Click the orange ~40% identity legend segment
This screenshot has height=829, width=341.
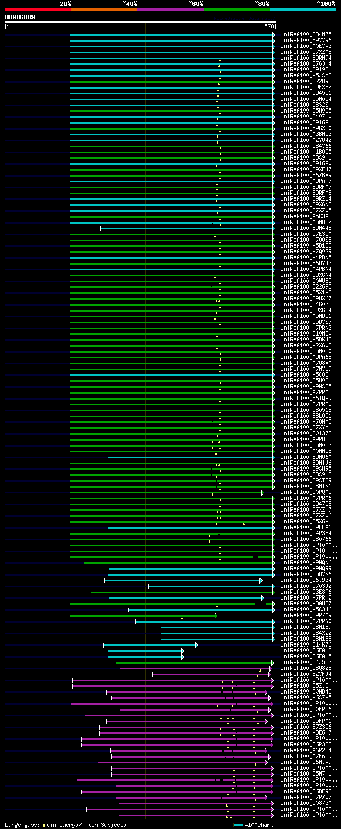(x=104, y=9)
